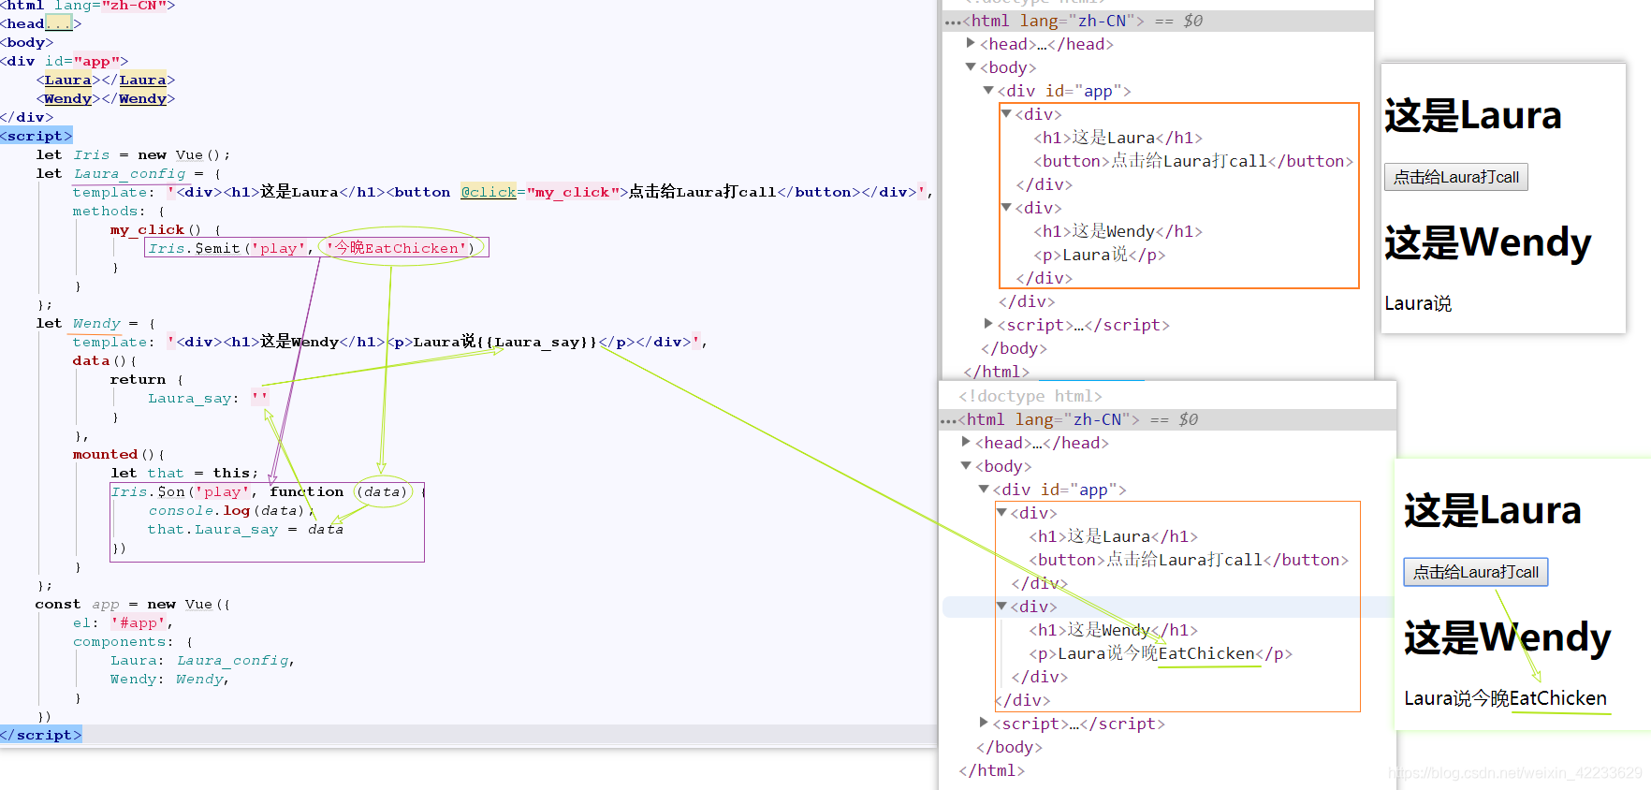Screen dimensions: 1651x790
Task: Click the closing </script> tag in editor
Action: (x=41, y=735)
